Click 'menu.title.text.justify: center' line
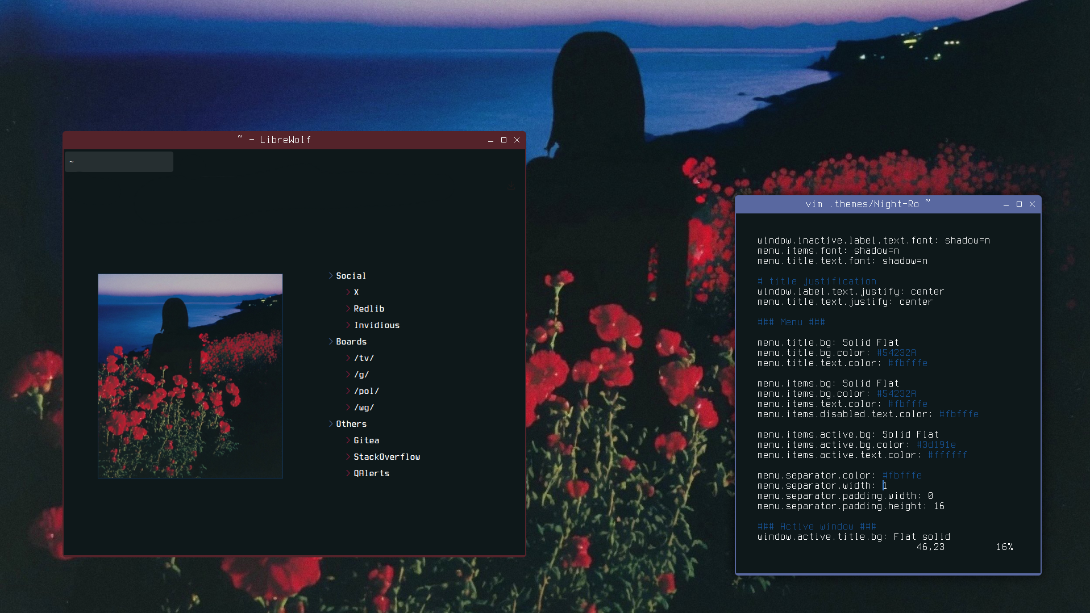The height and width of the screenshot is (613, 1090). (845, 302)
